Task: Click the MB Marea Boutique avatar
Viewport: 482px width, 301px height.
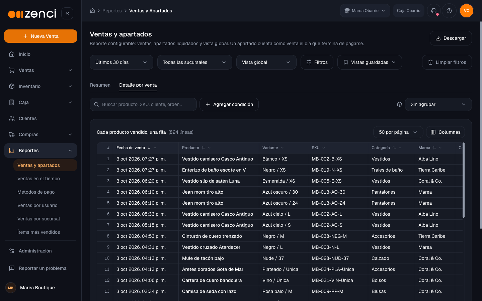Action: (11, 288)
